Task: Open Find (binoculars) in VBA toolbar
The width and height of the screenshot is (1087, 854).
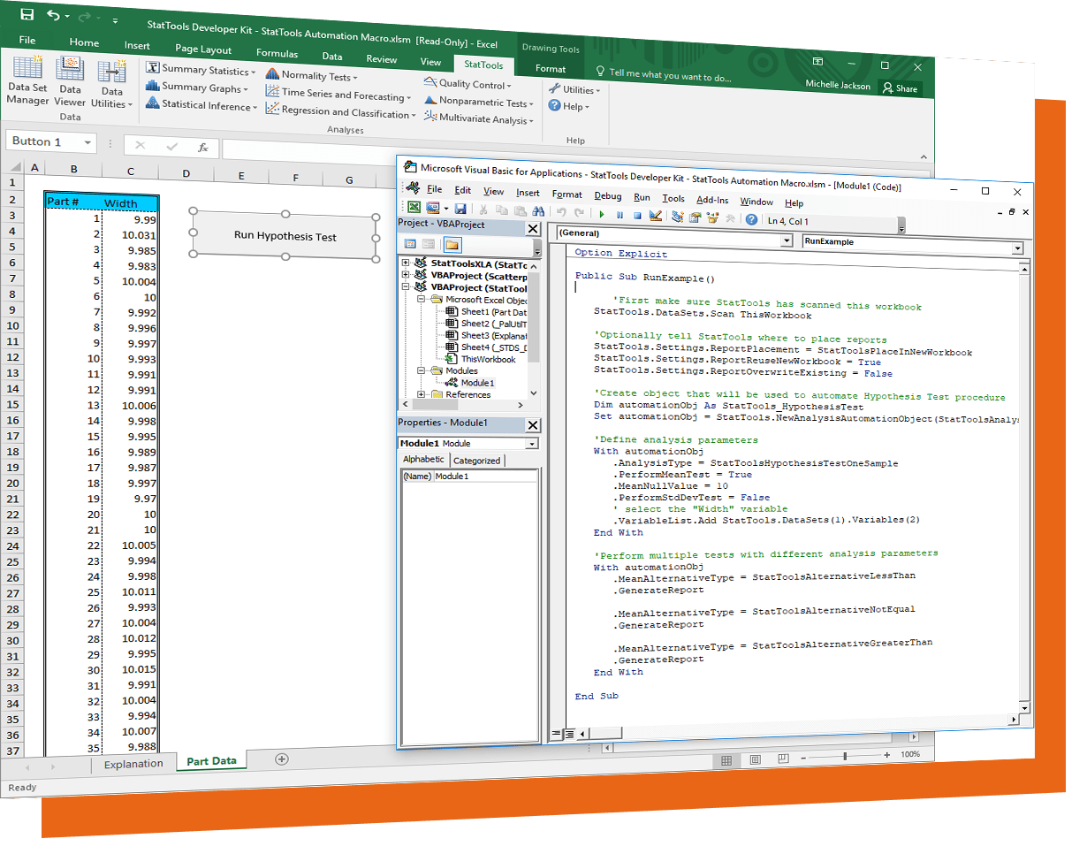Action: click(x=538, y=211)
